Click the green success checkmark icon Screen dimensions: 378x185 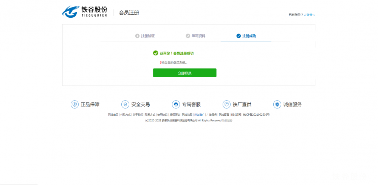coord(155,53)
